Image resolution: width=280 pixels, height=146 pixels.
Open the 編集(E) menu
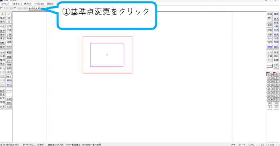pos(17,4)
